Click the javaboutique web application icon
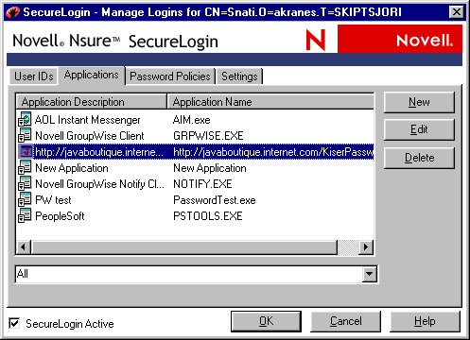This screenshot has width=470, height=340. (26, 151)
